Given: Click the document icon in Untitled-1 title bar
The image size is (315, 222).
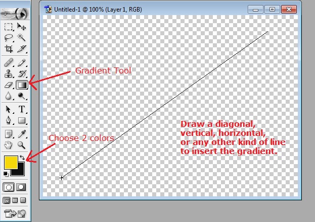Looking at the screenshot, I should 48,10.
